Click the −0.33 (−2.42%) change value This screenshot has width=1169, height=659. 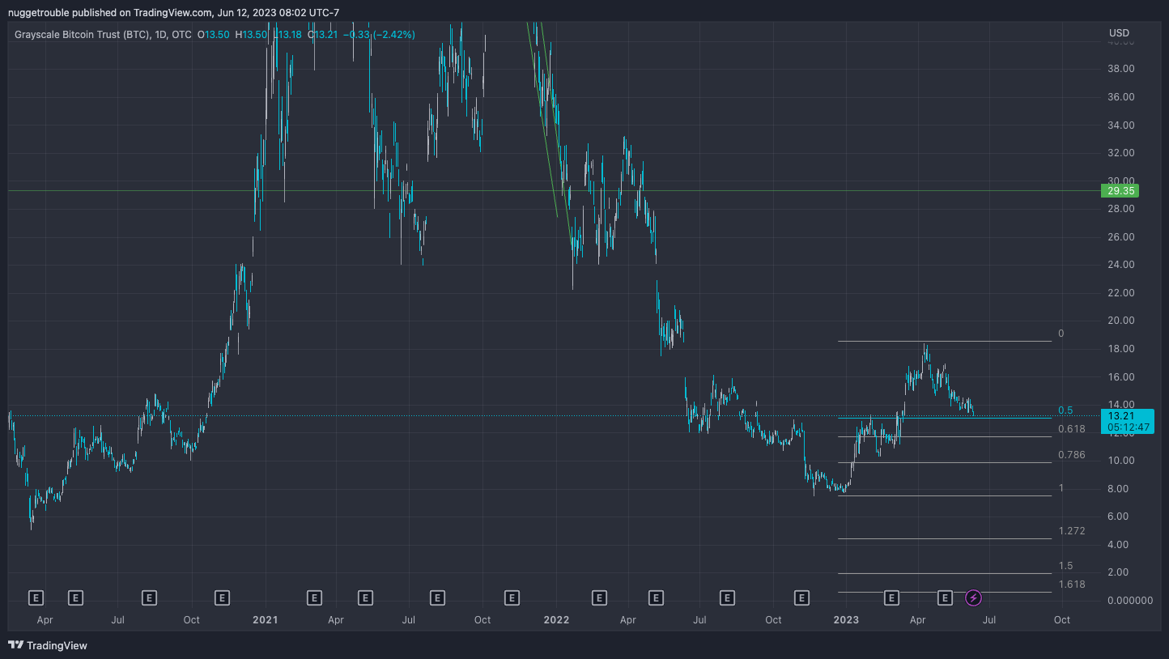point(379,35)
